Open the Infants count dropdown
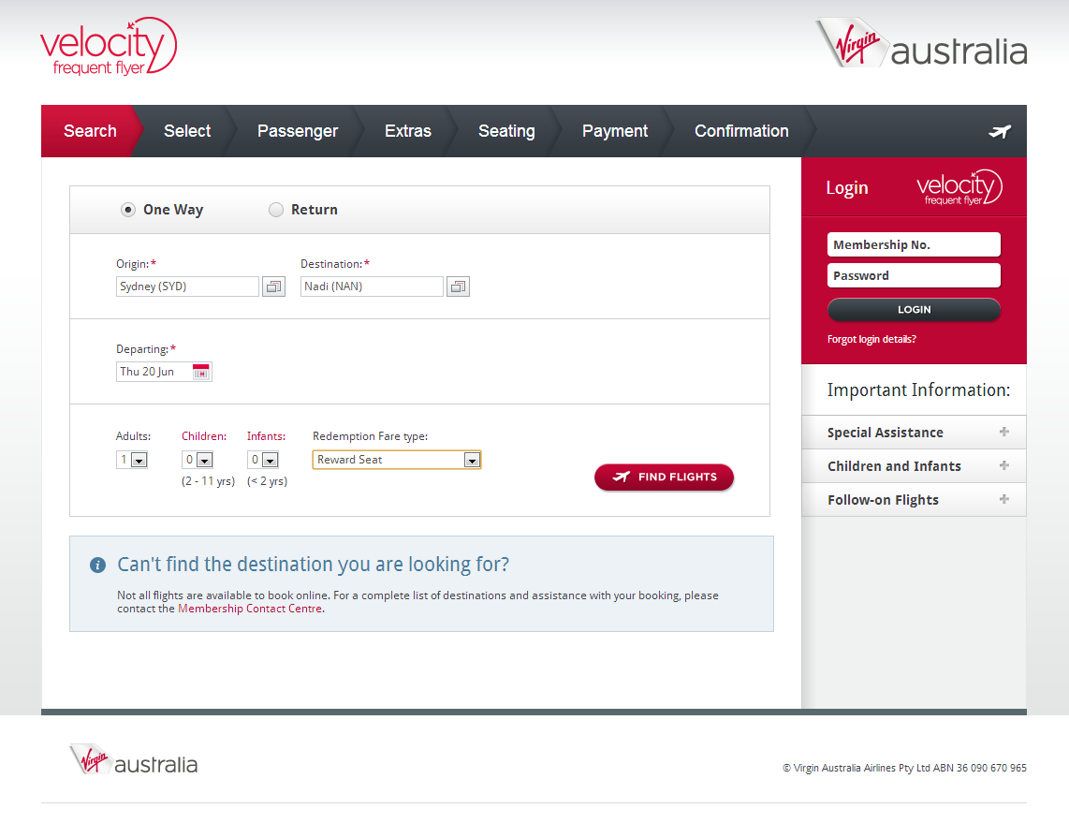 point(263,460)
